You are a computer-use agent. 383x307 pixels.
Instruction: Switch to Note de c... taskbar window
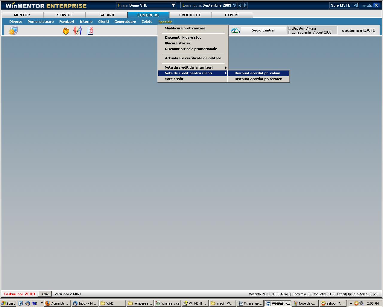pos(305,303)
